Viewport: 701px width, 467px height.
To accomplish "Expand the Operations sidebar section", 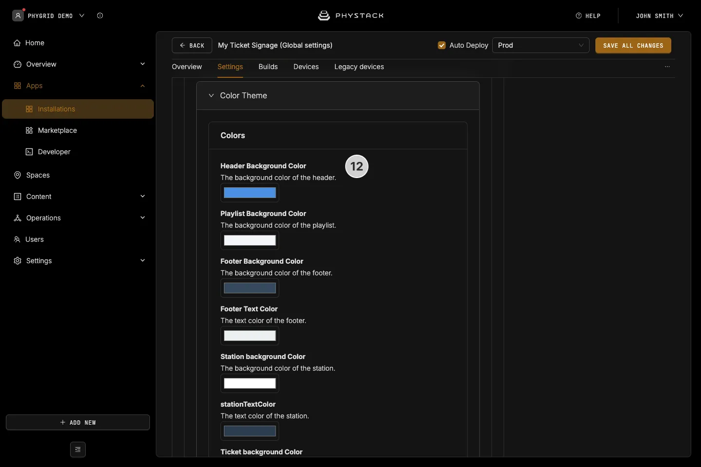I will click(143, 218).
